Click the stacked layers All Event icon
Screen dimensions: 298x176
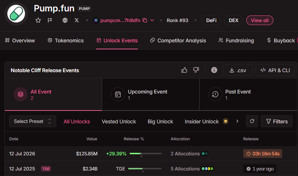[21, 94]
